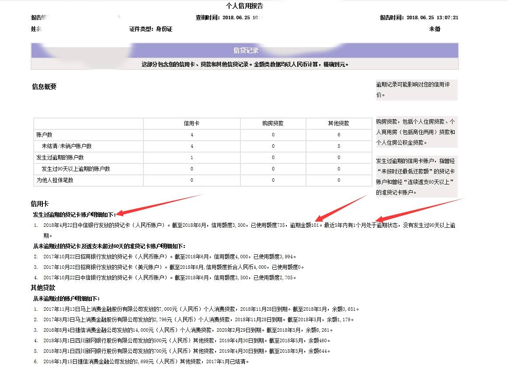This screenshot has width=508, height=375.
Task: Select 为他人担保笔数 value 0 under 购房贷款
Action: pos(273,180)
